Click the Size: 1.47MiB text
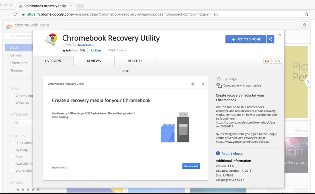Viewport: 315px width, 194px height. click(x=225, y=175)
